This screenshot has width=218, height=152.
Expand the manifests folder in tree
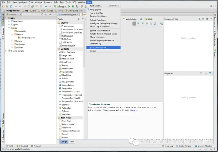click(x=9, y=21)
